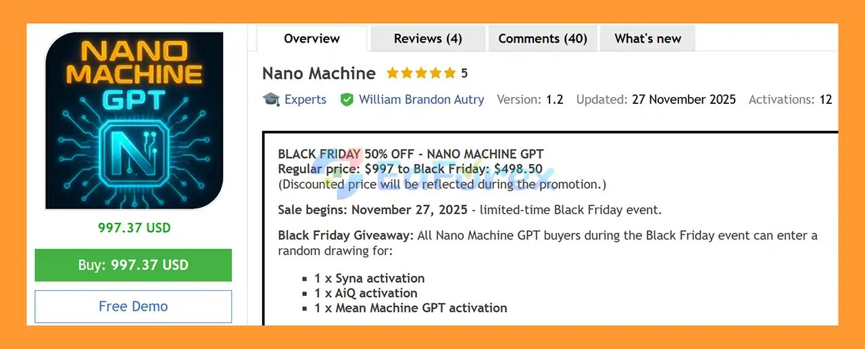This screenshot has width=865, height=349.
Task: Switch to the Reviews (4) tab
Action: coord(428,38)
